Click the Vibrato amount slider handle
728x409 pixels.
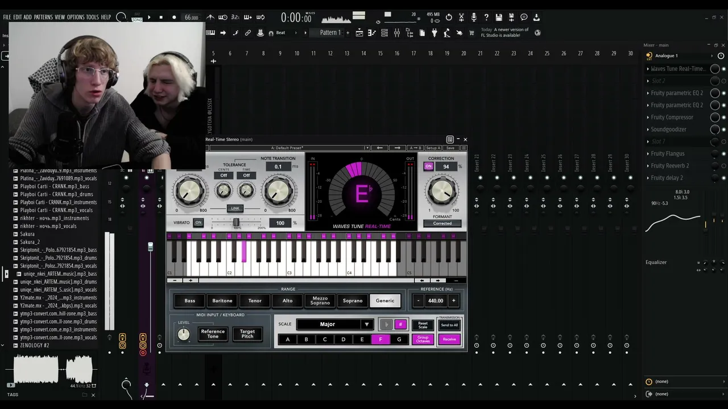(236, 223)
